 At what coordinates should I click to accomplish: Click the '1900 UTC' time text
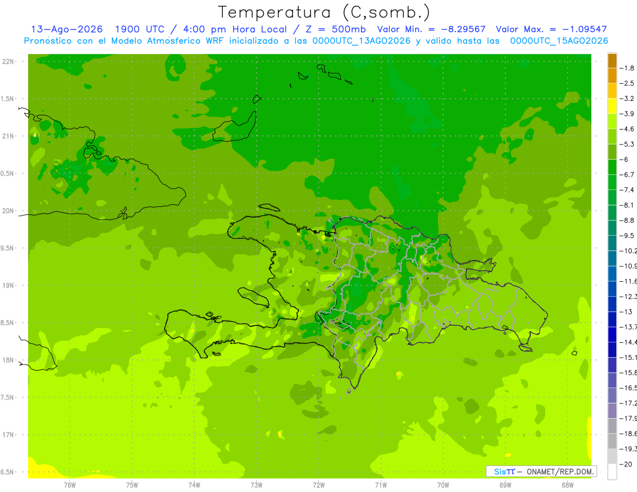140,29
